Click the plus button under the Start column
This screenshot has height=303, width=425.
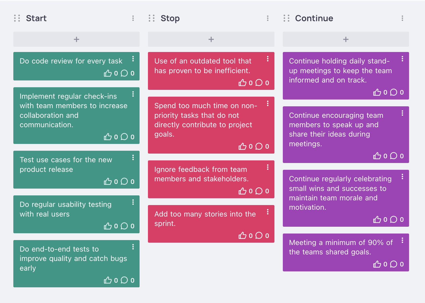(x=76, y=39)
